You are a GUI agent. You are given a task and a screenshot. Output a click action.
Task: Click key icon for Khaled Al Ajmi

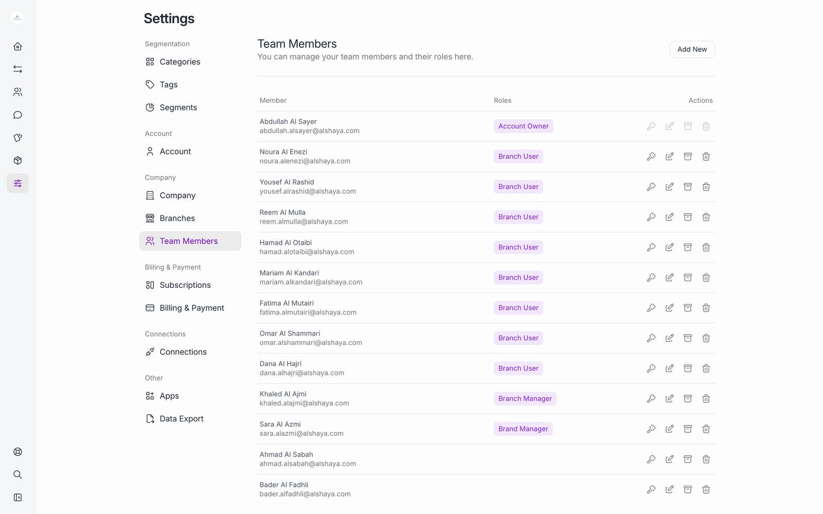click(x=651, y=399)
